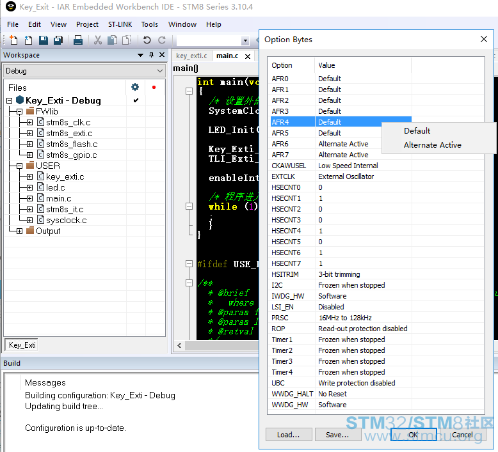Image resolution: width=498 pixels, height=452 pixels.
Task: Click the Paste toolbar icon
Action: pos(126,40)
